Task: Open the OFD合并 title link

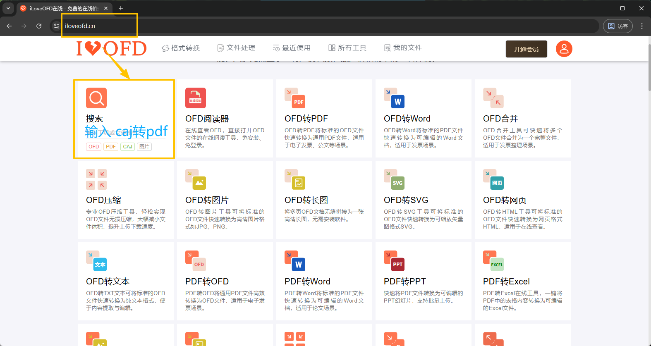Action: [500, 119]
